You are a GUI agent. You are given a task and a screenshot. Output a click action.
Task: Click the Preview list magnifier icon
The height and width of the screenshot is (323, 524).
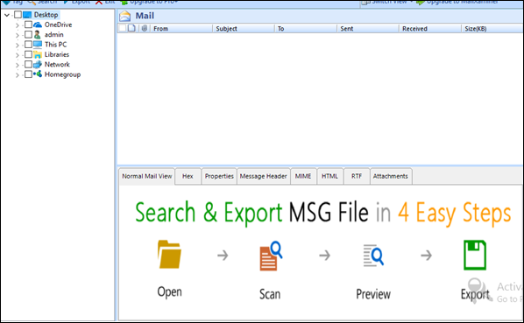click(x=373, y=256)
